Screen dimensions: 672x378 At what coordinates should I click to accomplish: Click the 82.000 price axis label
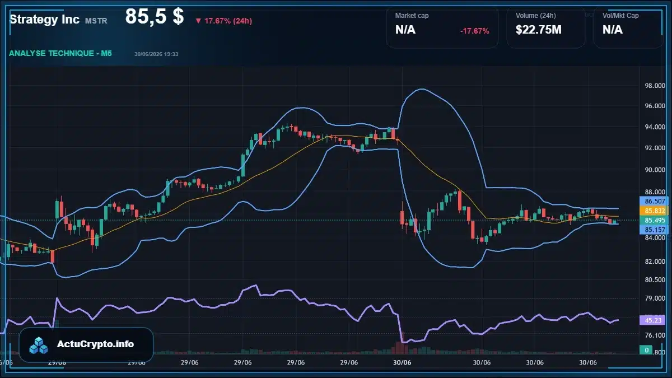[x=655, y=262]
